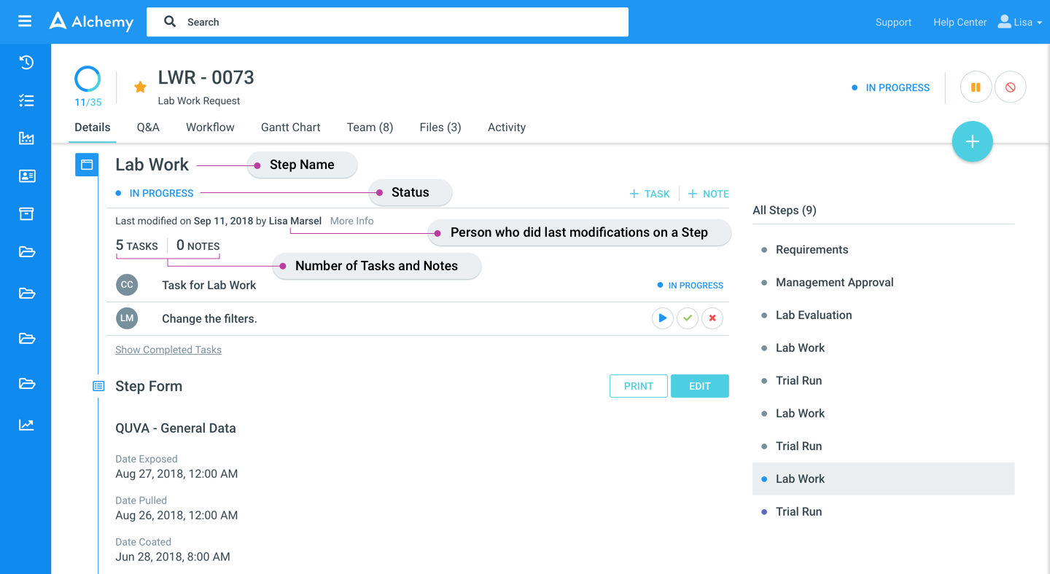Viewport: 1050px width, 574px height.
Task: Start the 'Change the filters.' task with play
Action: click(662, 318)
